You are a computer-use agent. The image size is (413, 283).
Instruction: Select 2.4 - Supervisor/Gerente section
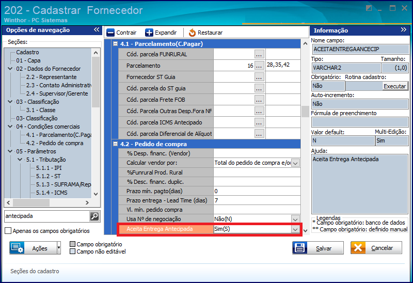click(57, 93)
